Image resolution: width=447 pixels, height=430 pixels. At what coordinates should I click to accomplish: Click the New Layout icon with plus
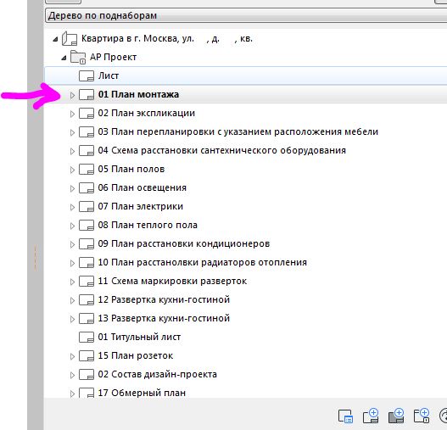point(371,416)
